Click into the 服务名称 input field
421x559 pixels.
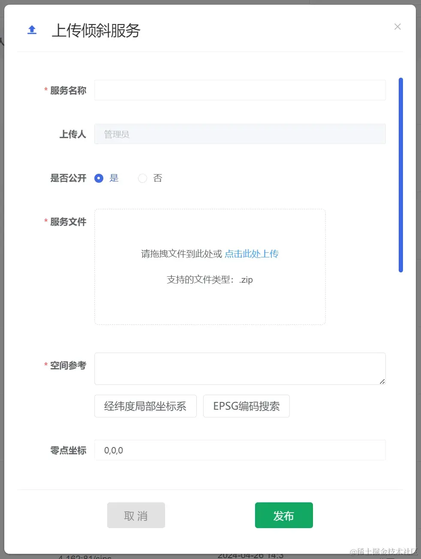coord(240,90)
